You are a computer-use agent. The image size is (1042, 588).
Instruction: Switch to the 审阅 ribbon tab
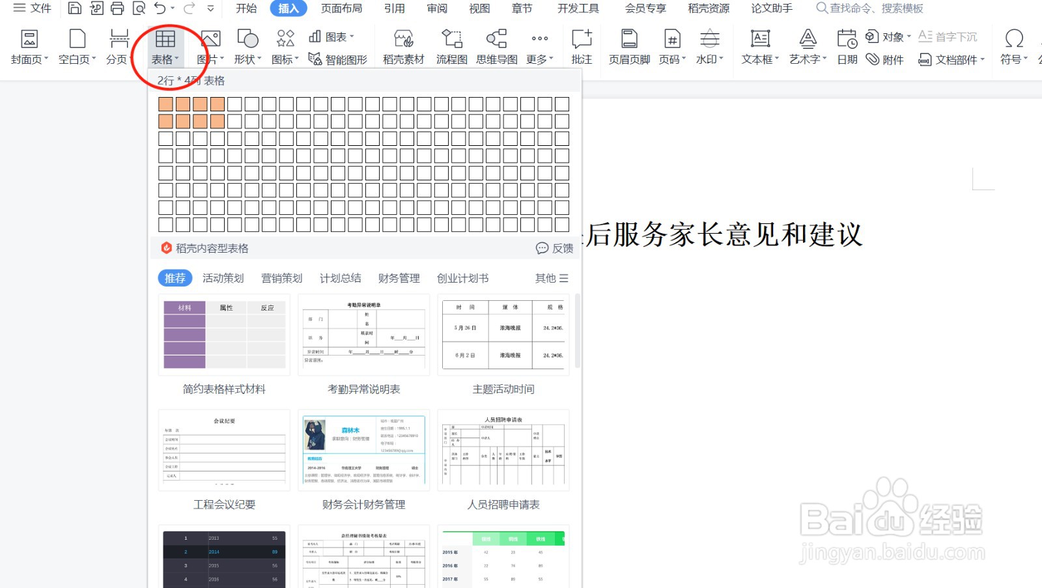[436, 8]
